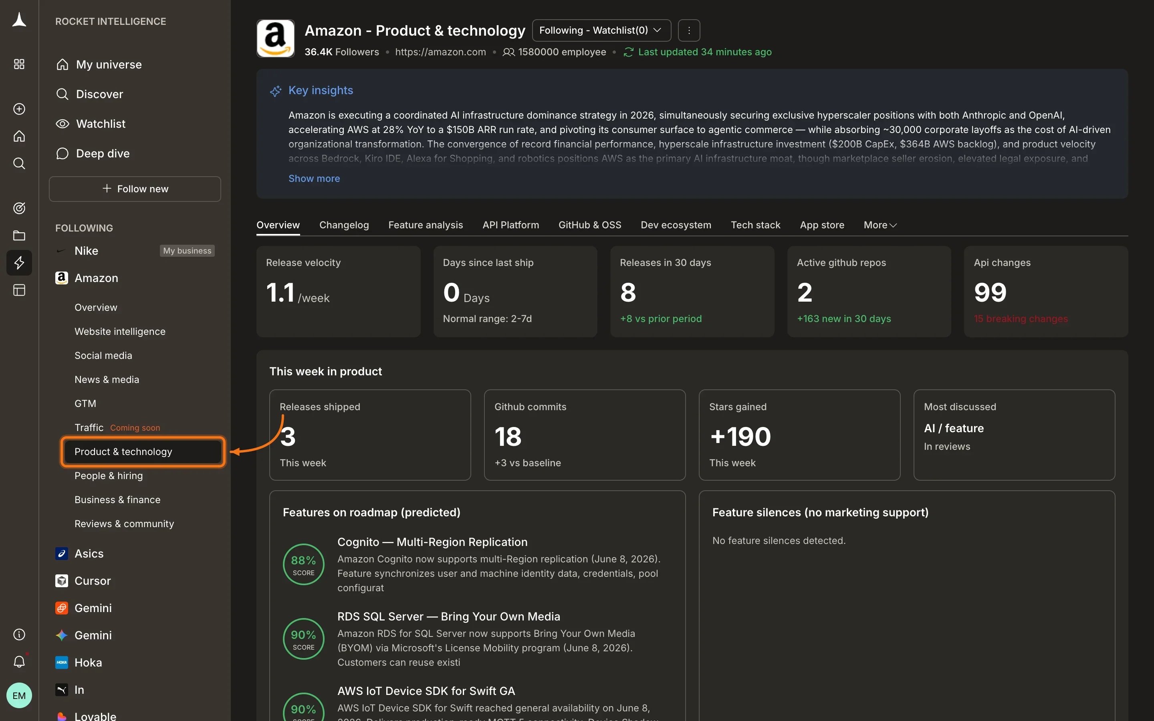1154x721 pixels.
Task: Click the Amazon company logo in header
Action: [x=275, y=38]
